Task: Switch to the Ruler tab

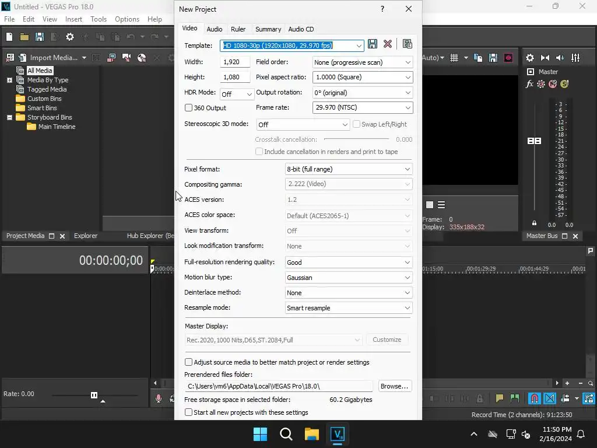Action: (x=238, y=29)
